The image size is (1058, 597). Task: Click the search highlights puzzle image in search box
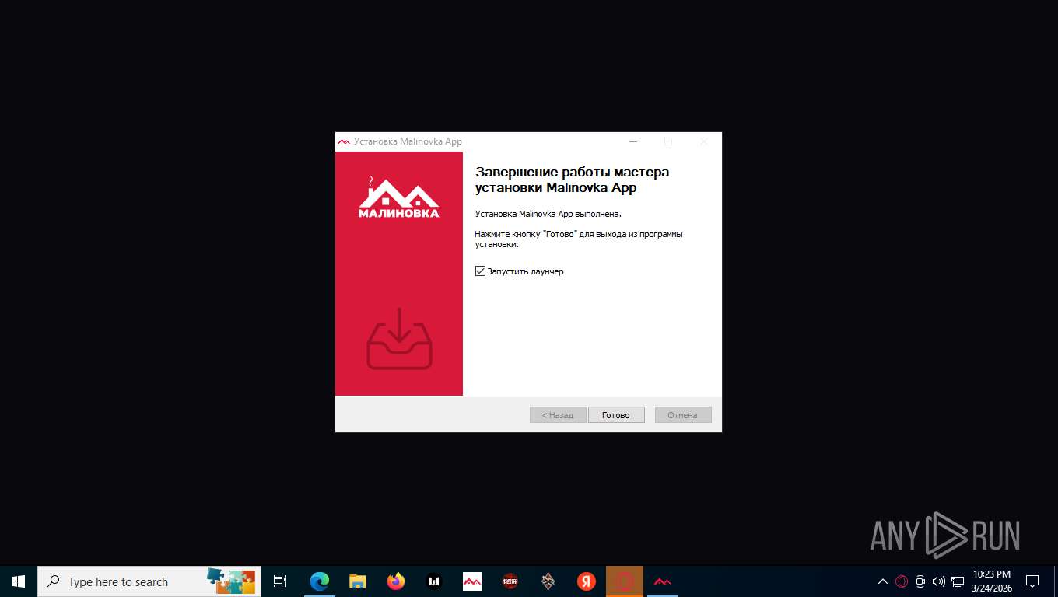pos(231,580)
